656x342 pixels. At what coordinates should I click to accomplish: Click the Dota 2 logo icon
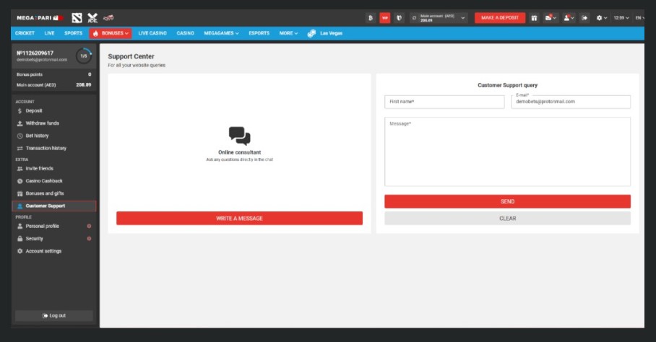point(77,17)
